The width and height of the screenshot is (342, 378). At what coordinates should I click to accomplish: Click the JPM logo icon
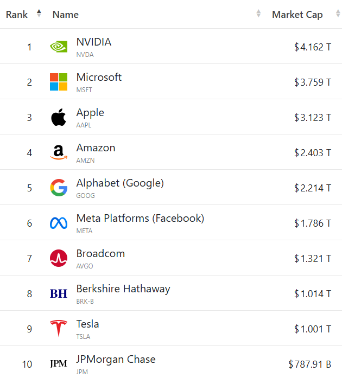(59, 363)
